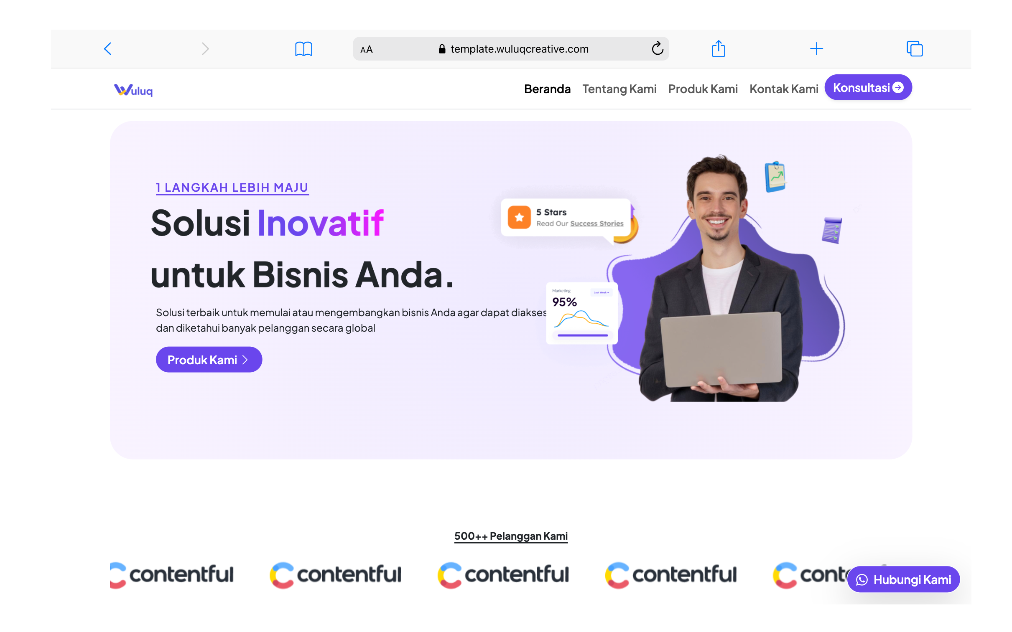The image size is (1012, 632).
Task: Open the share sheet icon
Action: 718,48
